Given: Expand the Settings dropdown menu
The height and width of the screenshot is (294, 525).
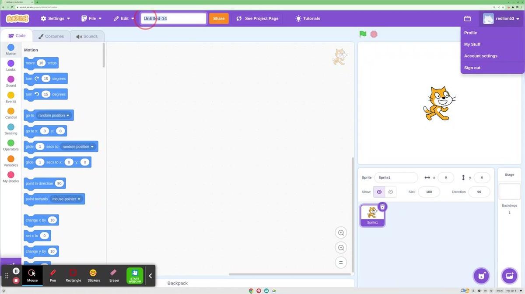Looking at the screenshot, I should coord(56,19).
